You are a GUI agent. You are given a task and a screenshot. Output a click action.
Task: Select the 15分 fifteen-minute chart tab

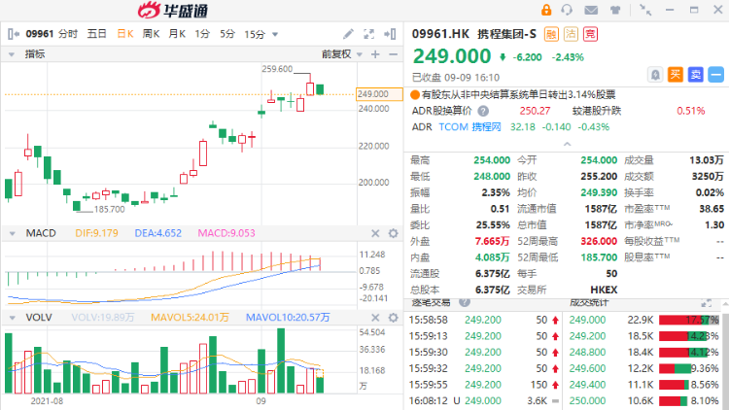tap(255, 34)
